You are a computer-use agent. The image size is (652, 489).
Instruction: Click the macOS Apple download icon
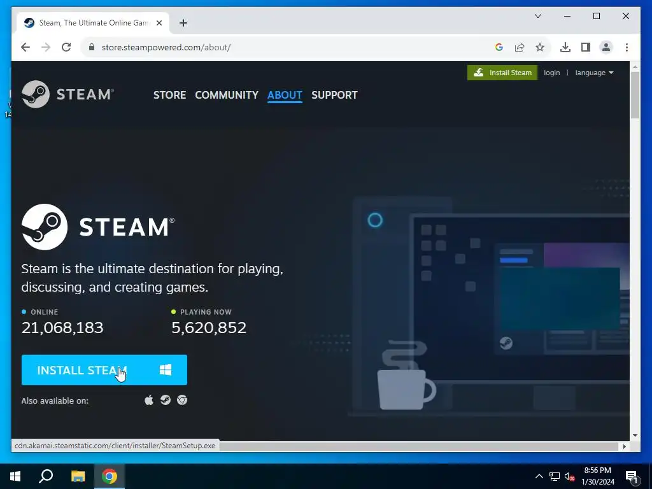pyautogui.click(x=149, y=400)
